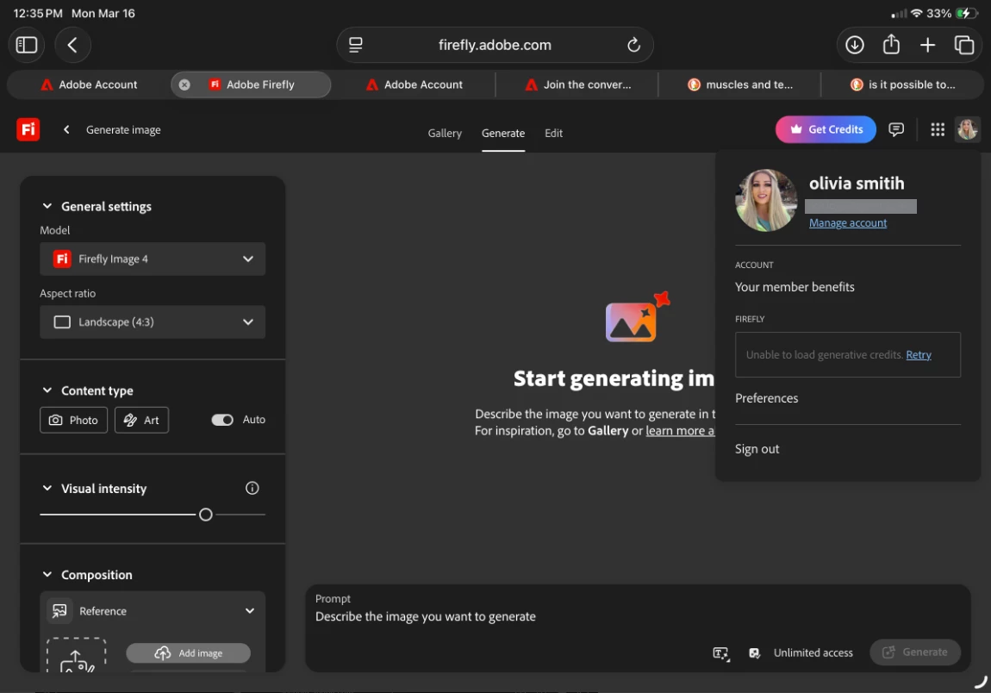The width and height of the screenshot is (991, 693).
Task: Click the profile avatar in header
Action: point(968,129)
